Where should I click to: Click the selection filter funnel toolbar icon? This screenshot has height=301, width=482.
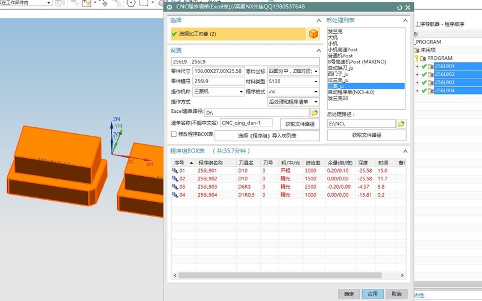pos(86,4)
